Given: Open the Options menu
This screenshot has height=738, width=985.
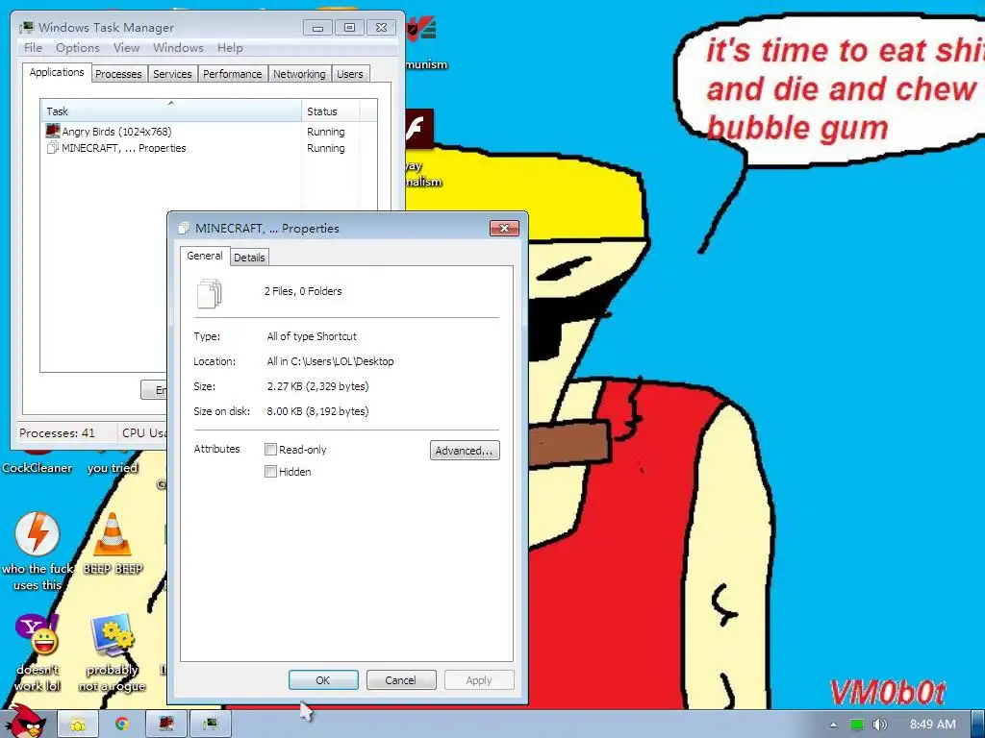Looking at the screenshot, I should (x=78, y=48).
